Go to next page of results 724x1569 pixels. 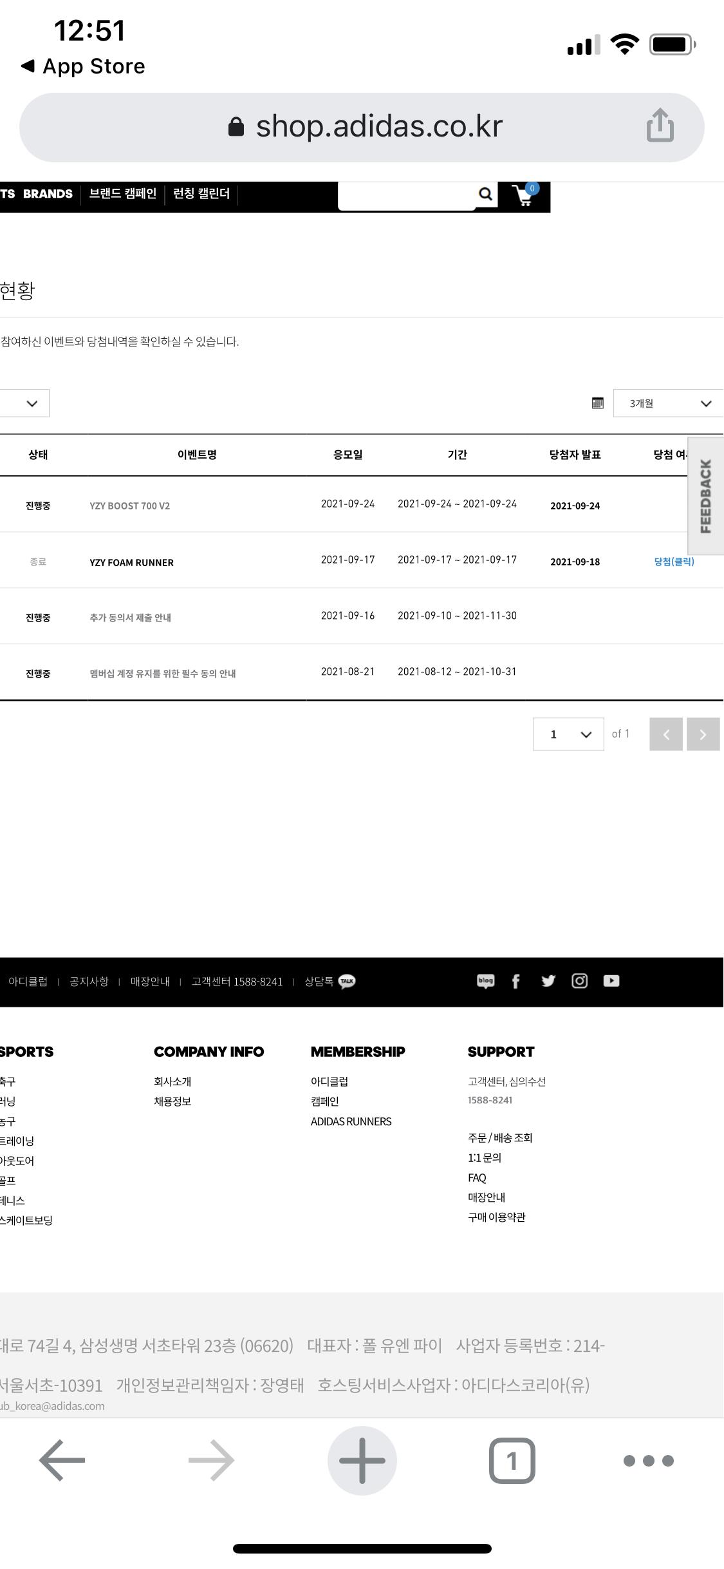click(x=703, y=734)
